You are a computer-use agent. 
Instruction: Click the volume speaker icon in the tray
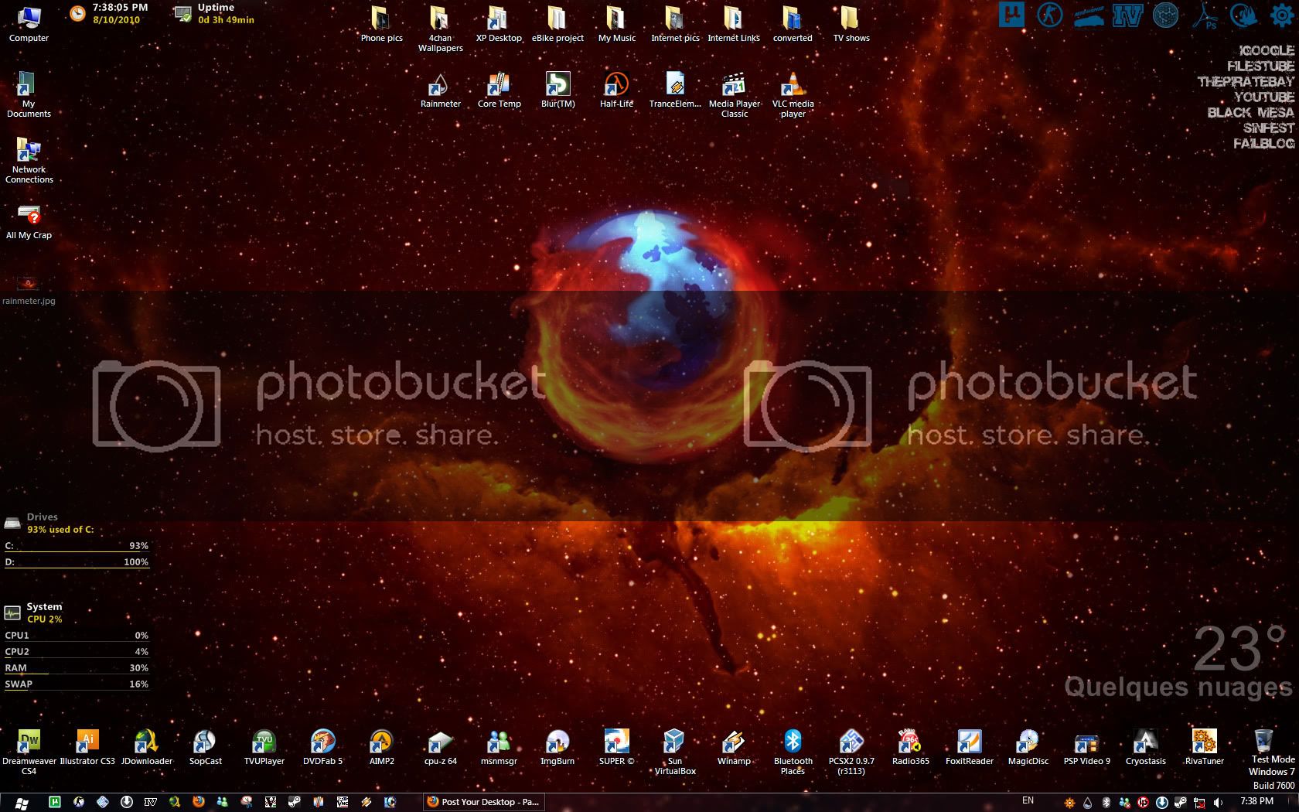[1219, 802]
